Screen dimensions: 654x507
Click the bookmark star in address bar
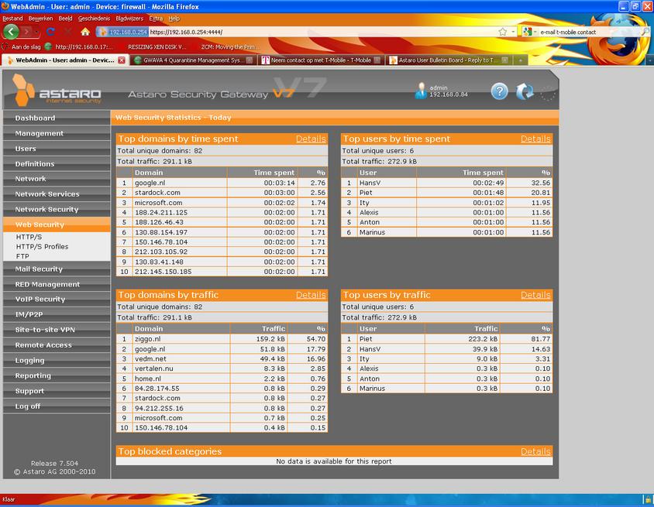click(503, 32)
